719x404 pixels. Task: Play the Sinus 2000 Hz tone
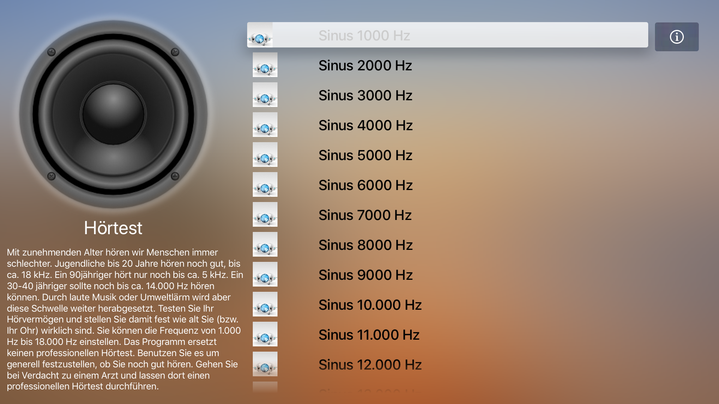pos(448,65)
